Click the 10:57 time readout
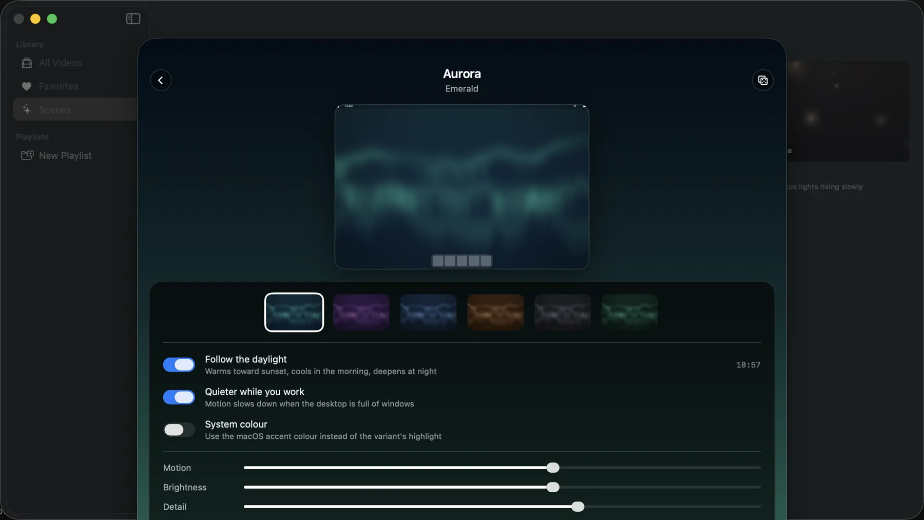This screenshot has width=924, height=520. point(748,365)
